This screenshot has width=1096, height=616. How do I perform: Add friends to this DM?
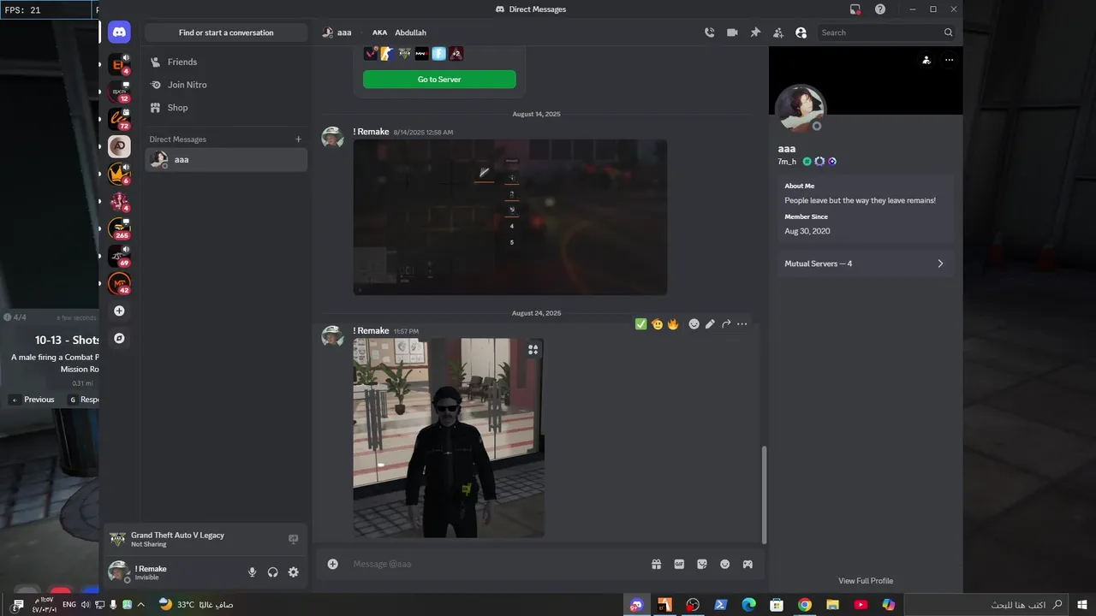click(x=777, y=33)
